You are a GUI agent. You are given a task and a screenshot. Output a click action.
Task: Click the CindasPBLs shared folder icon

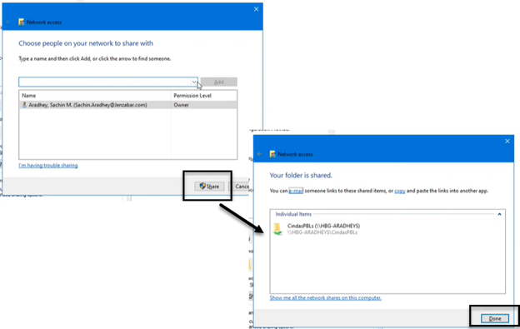[x=277, y=229]
